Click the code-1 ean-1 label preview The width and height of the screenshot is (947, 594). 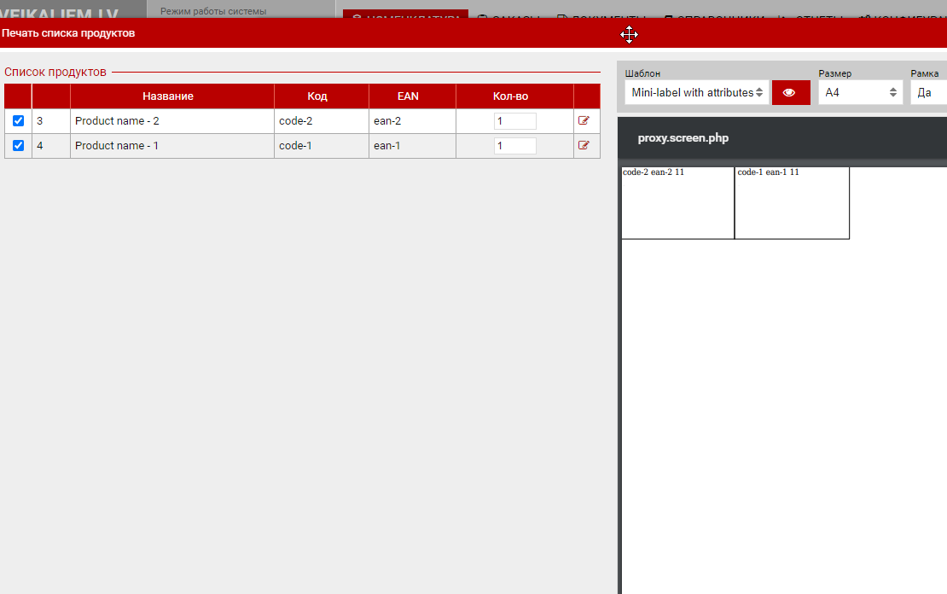click(792, 203)
